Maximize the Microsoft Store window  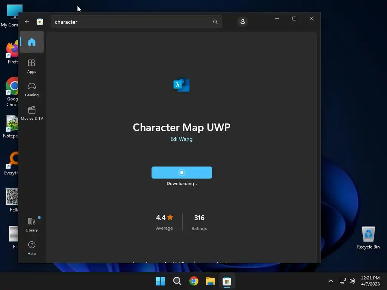click(x=294, y=19)
